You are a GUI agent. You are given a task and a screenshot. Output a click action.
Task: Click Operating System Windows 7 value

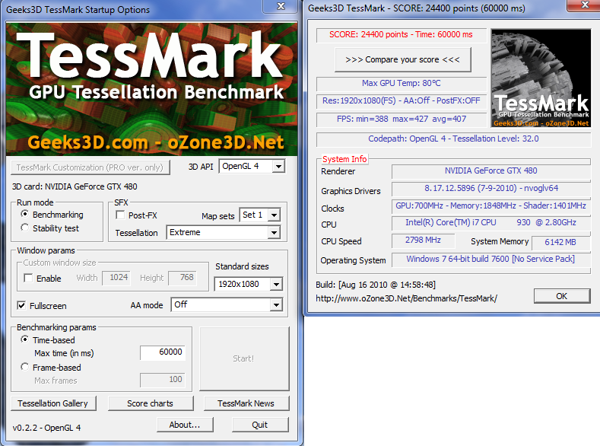490,260
